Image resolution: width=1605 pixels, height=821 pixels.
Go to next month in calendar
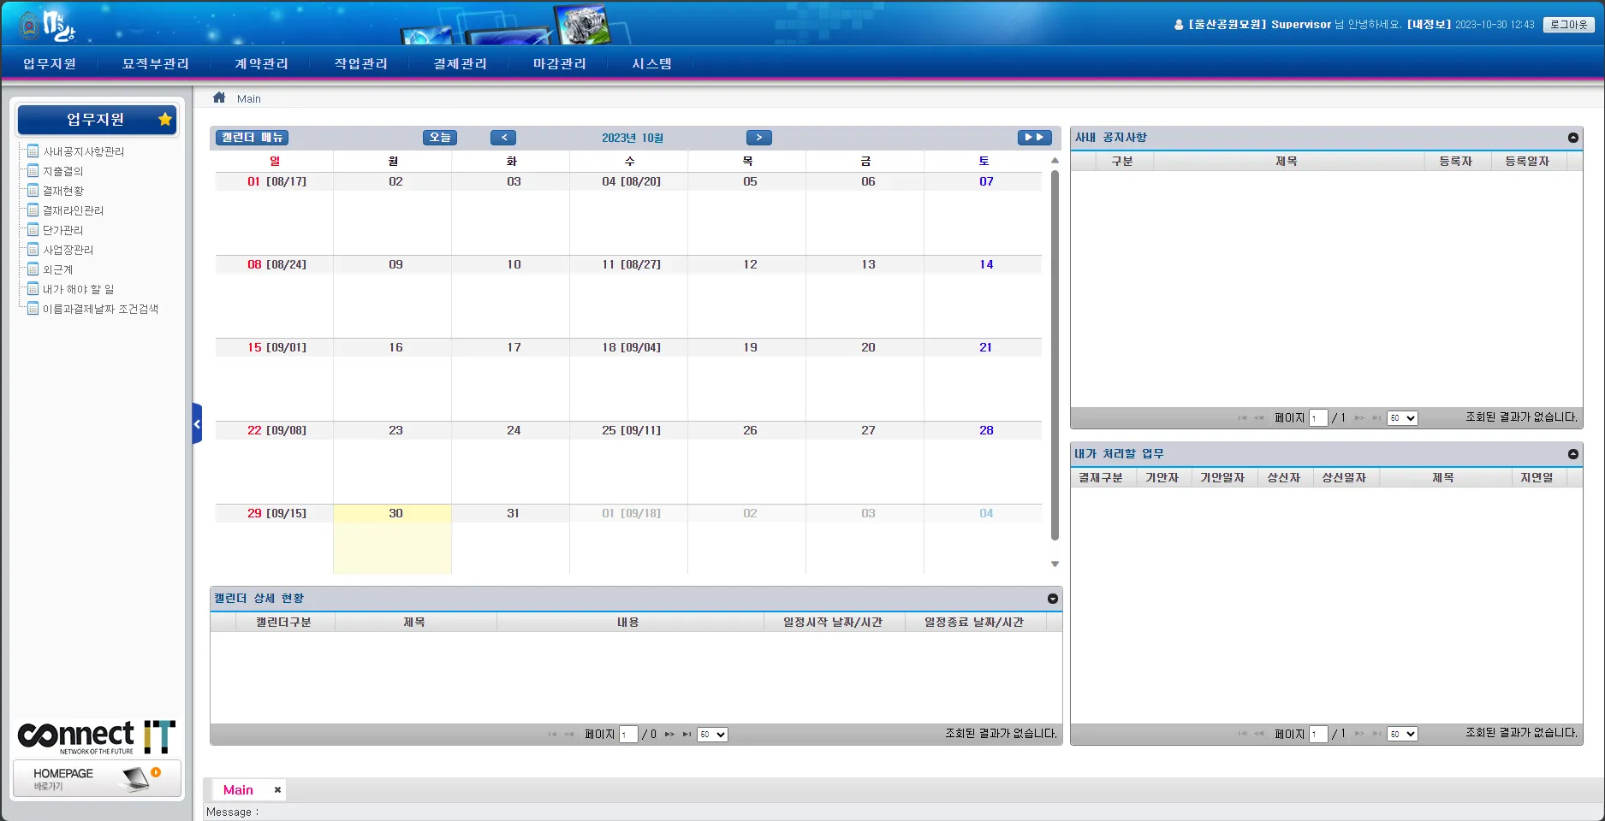[x=759, y=138]
